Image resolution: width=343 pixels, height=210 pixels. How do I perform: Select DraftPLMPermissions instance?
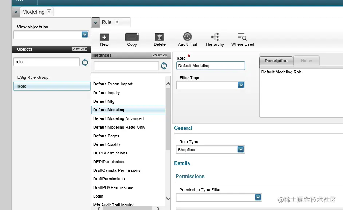pyautogui.click(x=113, y=187)
